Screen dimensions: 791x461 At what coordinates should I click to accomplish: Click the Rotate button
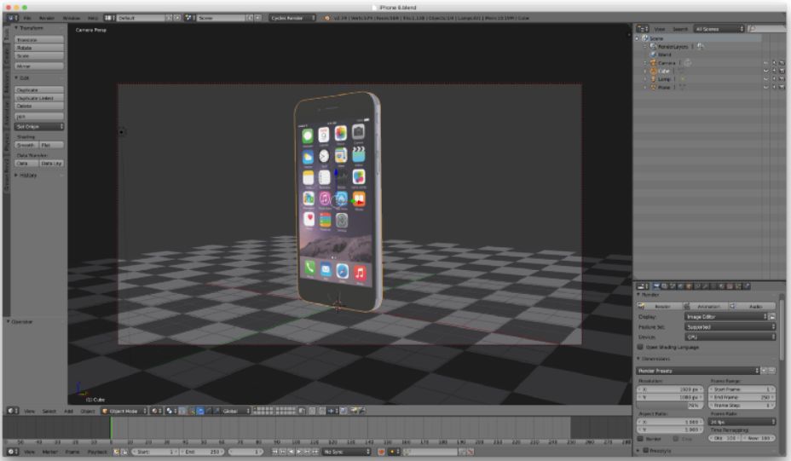(39, 48)
